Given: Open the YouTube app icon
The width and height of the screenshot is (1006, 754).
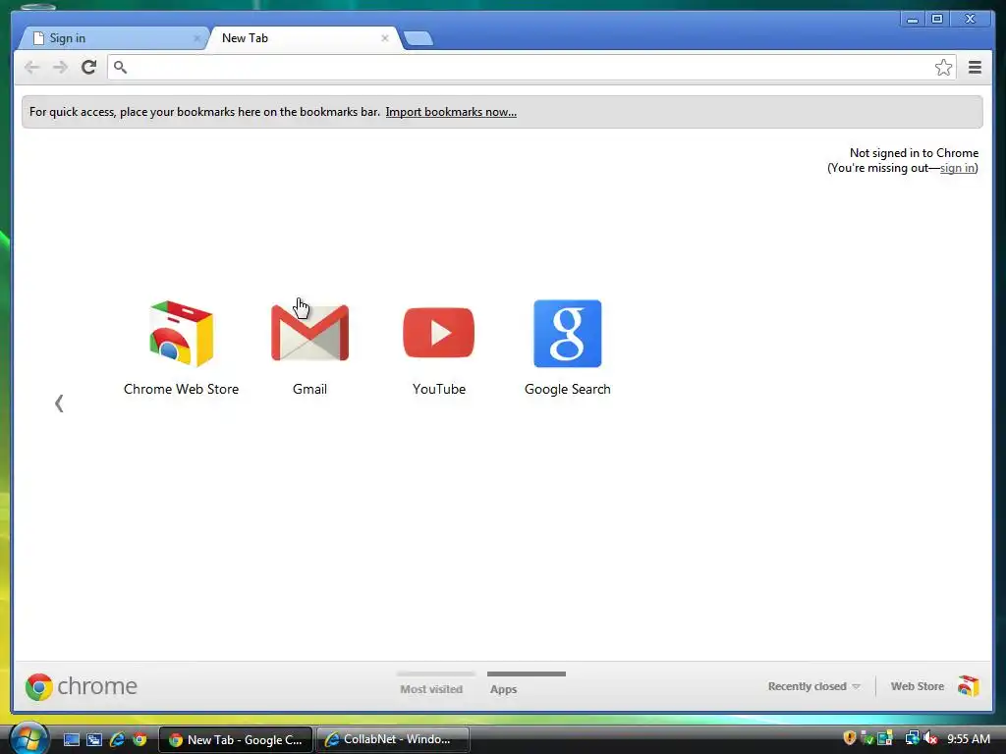Looking at the screenshot, I should click(439, 333).
